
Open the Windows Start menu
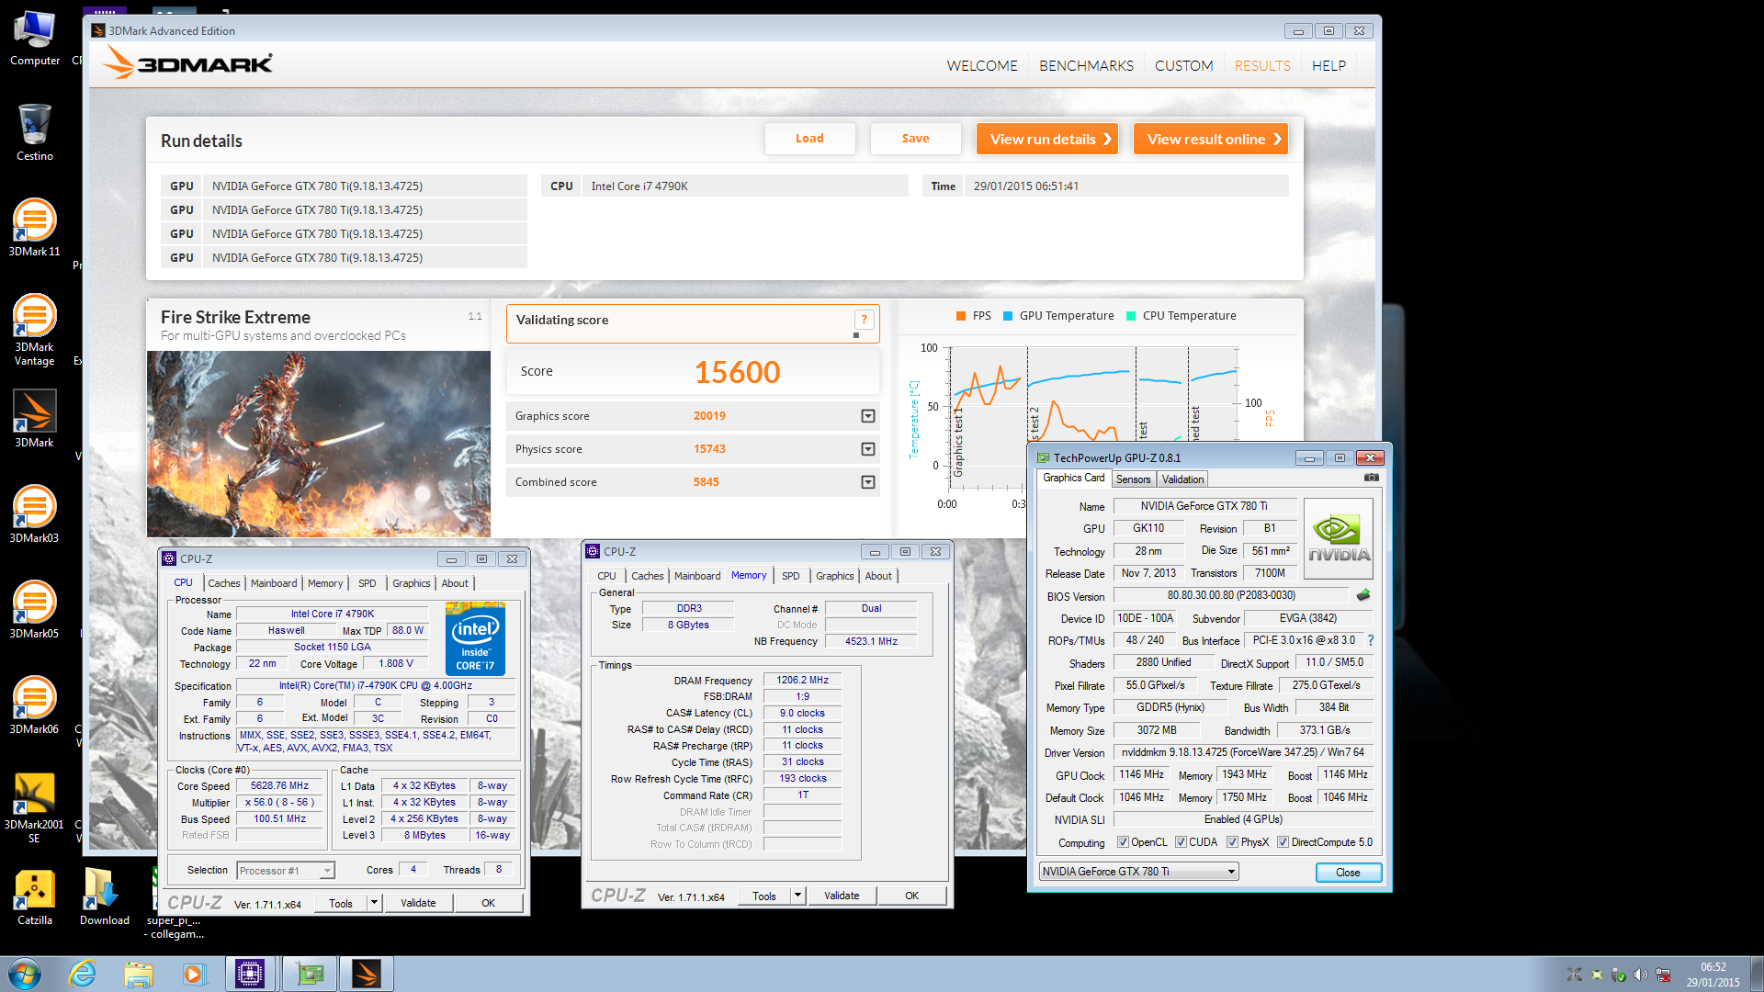click(x=25, y=974)
